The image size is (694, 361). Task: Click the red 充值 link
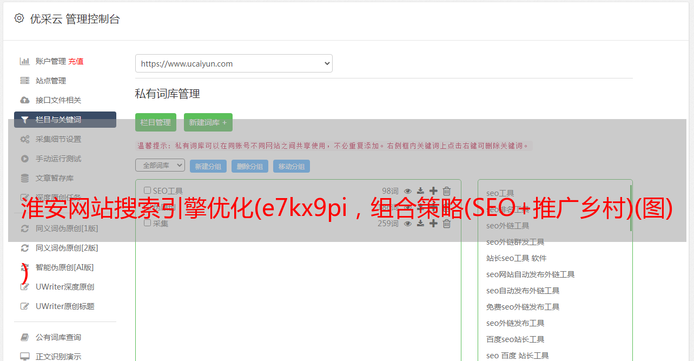tap(76, 61)
